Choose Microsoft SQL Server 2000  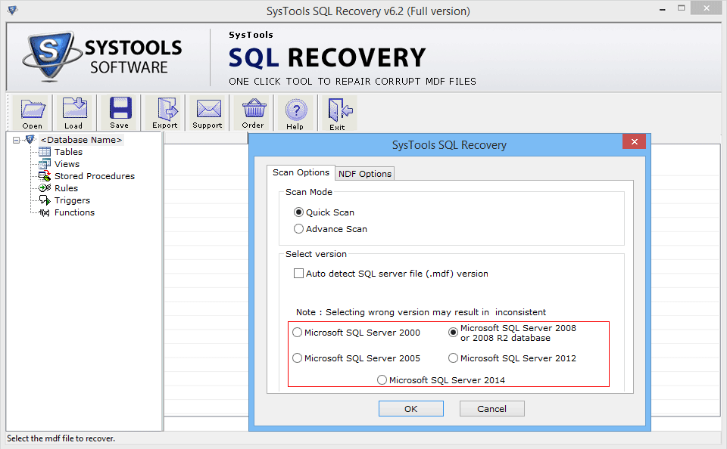click(x=297, y=333)
